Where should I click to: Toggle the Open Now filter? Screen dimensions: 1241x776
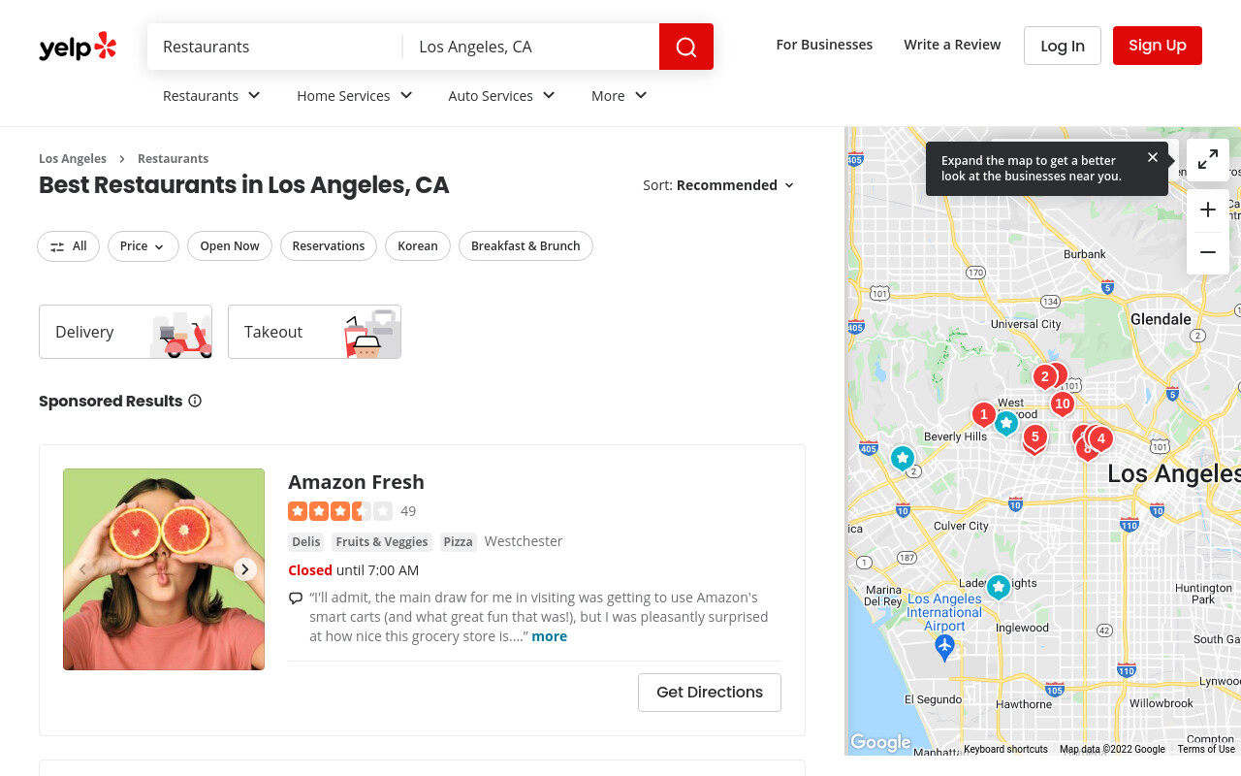pos(230,246)
